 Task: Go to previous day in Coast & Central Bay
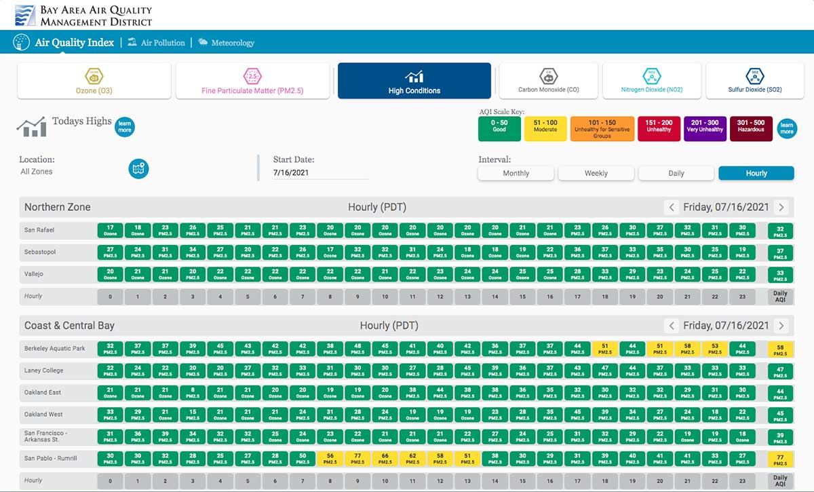[672, 326]
